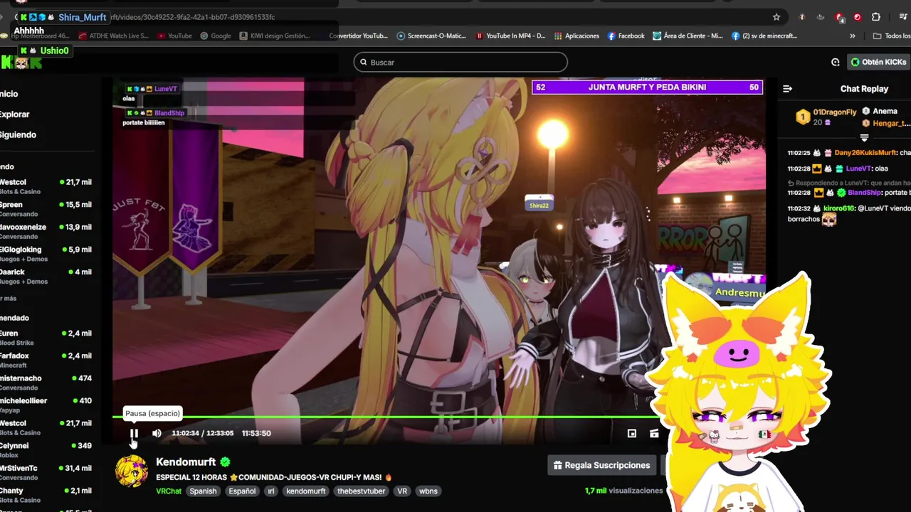The width and height of the screenshot is (911, 512).
Task: Click BlandShip username in chat replay
Action: 864,193
